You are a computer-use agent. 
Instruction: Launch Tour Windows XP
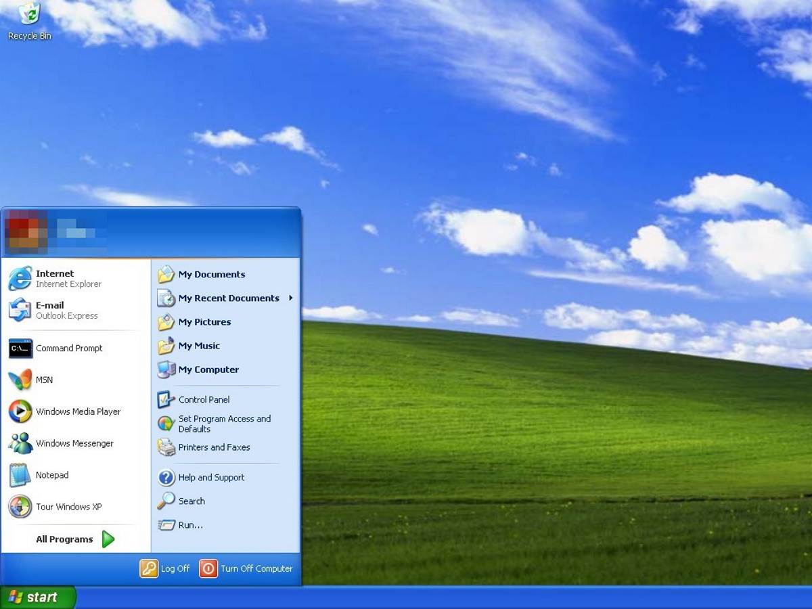point(68,507)
